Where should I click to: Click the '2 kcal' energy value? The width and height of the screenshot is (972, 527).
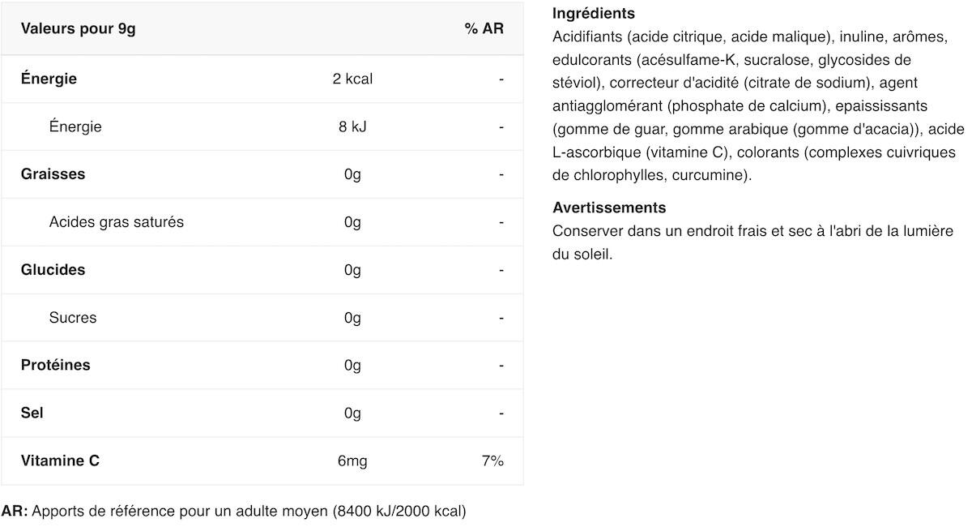(352, 79)
